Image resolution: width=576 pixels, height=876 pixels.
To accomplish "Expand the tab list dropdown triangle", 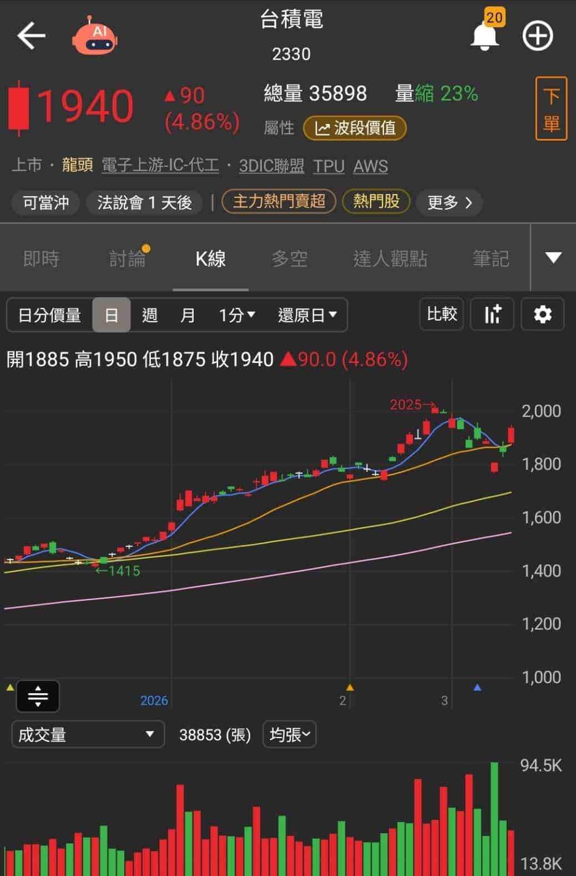I will pyautogui.click(x=553, y=257).
